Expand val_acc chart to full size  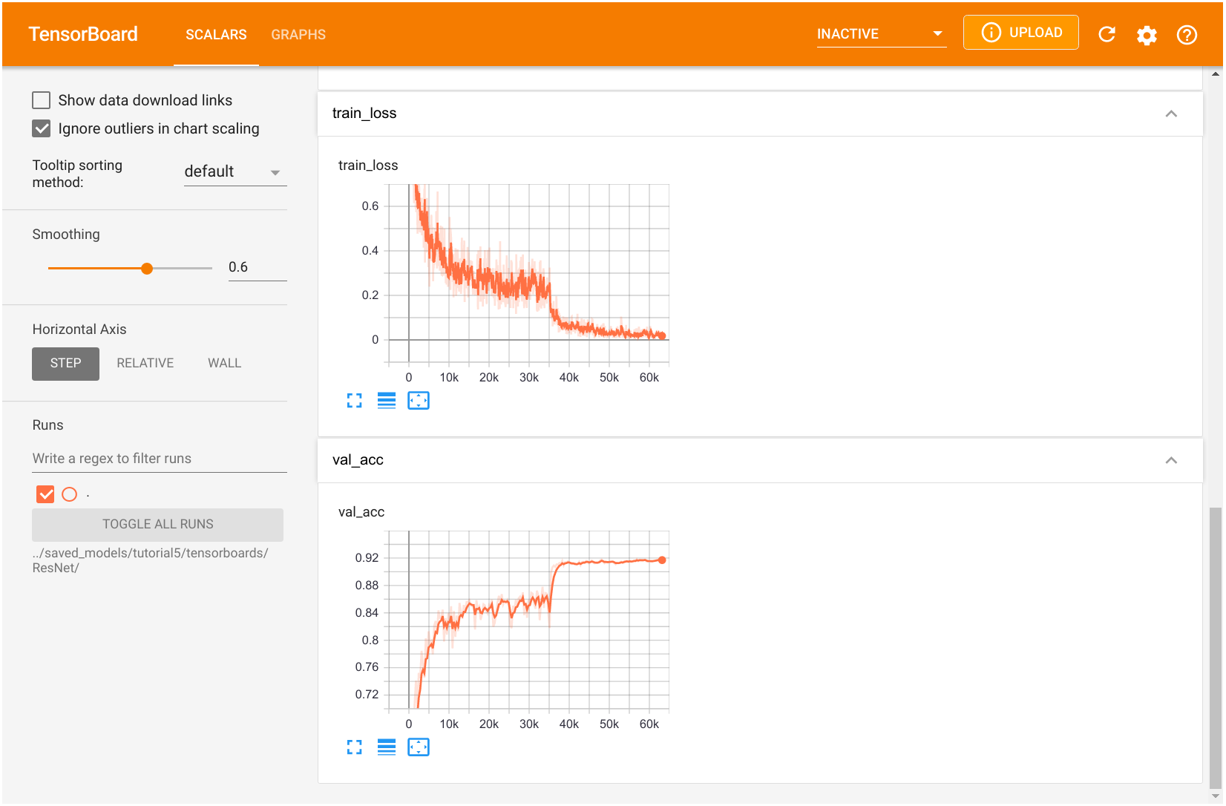(355, 747)
